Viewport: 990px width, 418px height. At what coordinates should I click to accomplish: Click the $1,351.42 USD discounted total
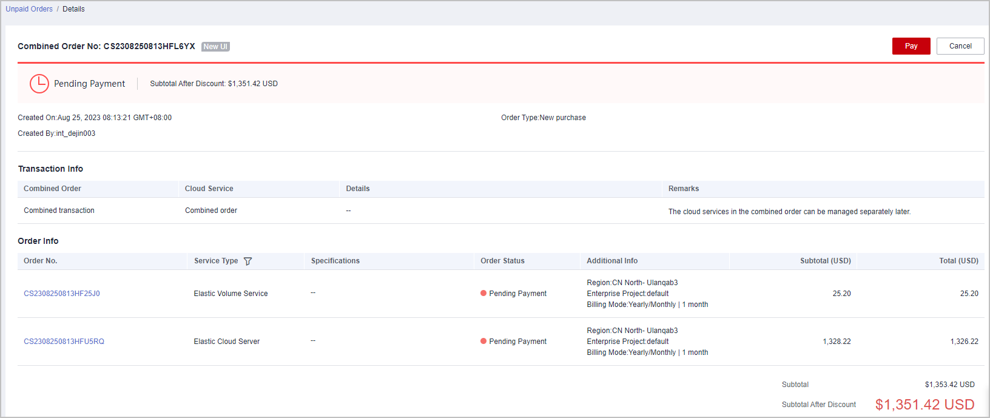click(924, 405)
